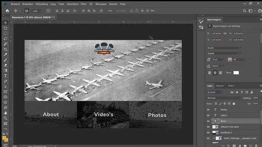This screenshot has width=262, height=147.
Task: Hide the Video's text layer
Action: (x=208, y=115)
